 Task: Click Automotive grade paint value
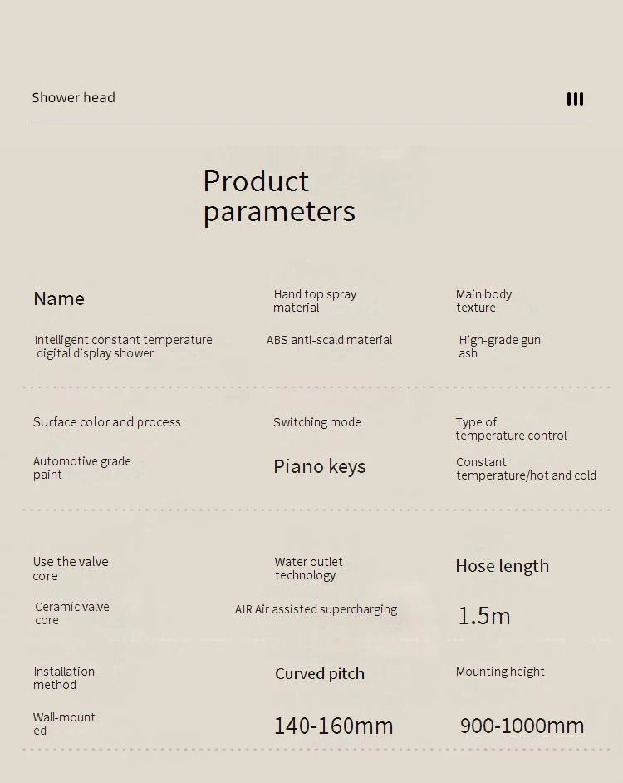82,468
